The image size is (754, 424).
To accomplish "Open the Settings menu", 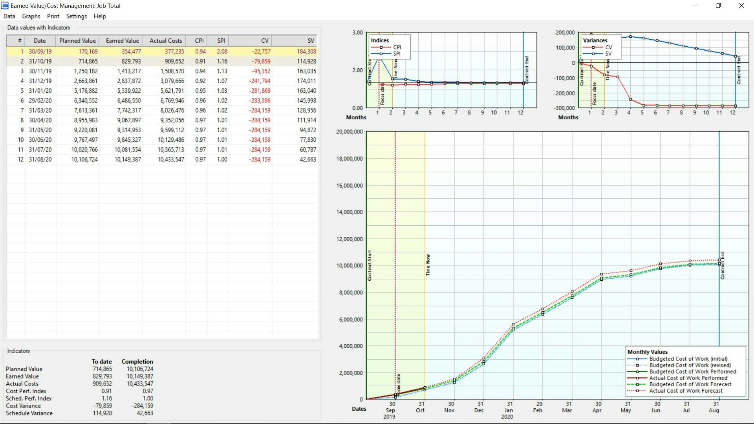I will (x=76, y=16).
